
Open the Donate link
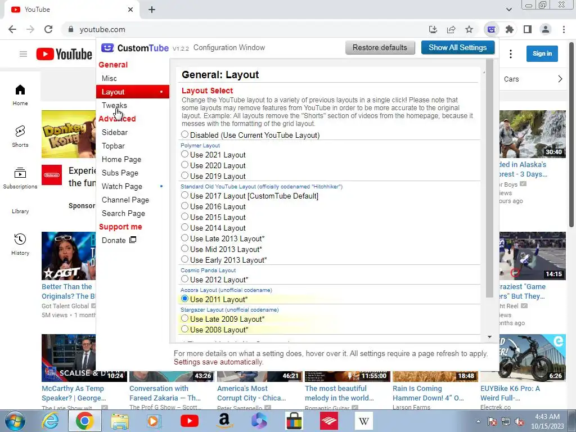(x=119, y=240)
